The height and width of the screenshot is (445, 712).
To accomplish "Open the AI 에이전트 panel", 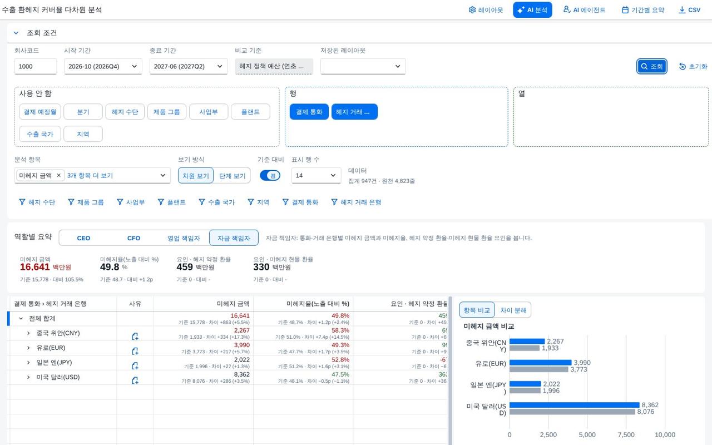I will coord(584,10).
